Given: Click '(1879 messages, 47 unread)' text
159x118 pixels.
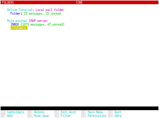Looking at the screenshot, I should point(42,24).
